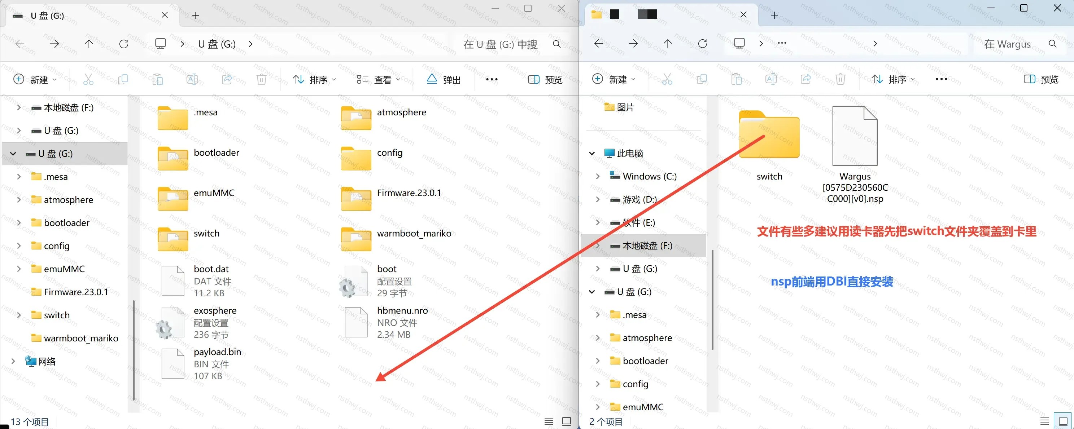Click the Refresh icon in the right window

(x=703, y=43)
